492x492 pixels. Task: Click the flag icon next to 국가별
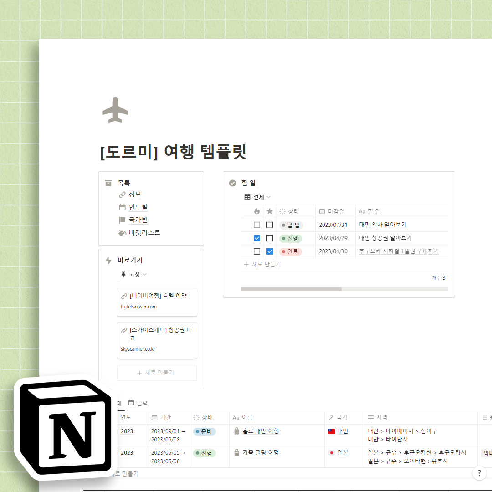click(122, 220)
